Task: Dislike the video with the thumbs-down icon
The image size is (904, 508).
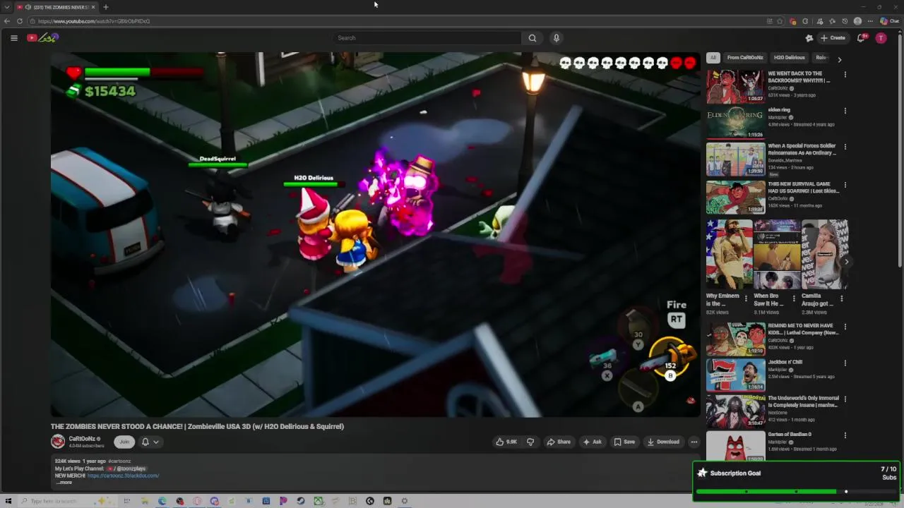Action: coord(530,442)
